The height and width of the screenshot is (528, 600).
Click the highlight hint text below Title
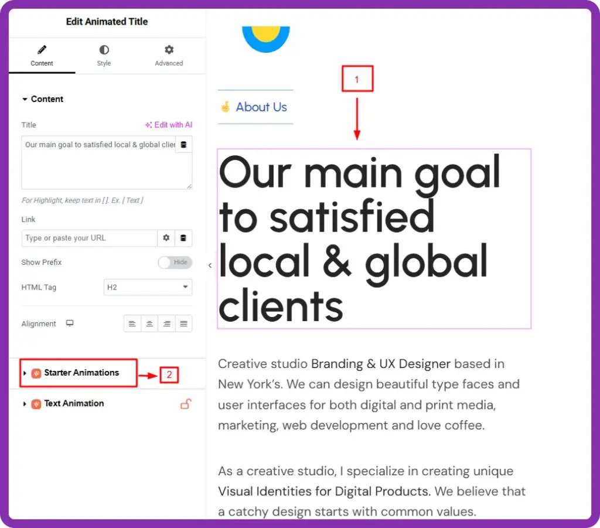pos(82,200)
